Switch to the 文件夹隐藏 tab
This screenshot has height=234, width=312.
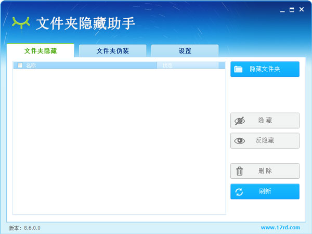40,51
